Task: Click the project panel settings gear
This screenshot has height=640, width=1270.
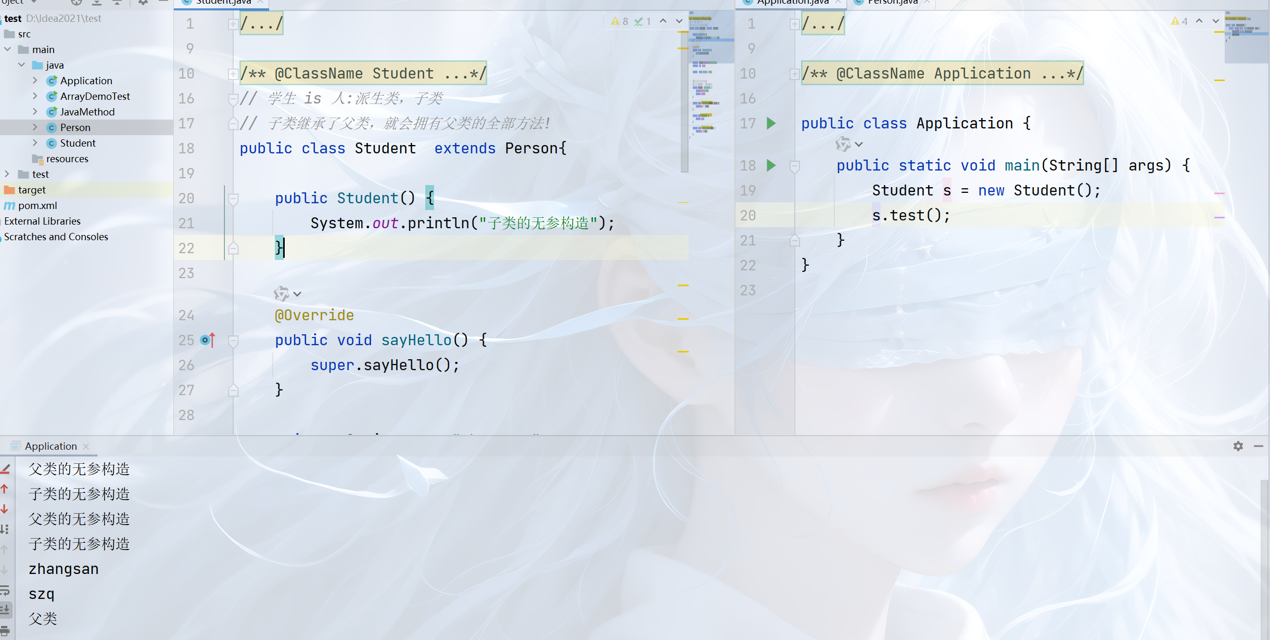Action: click(143, 3)
